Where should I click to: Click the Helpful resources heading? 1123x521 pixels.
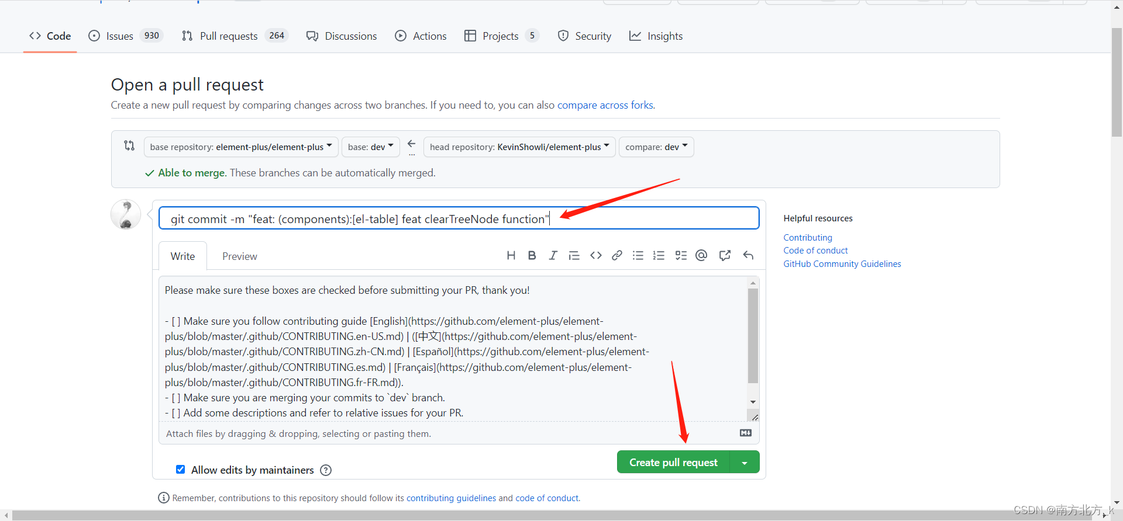tap(818, 218)
